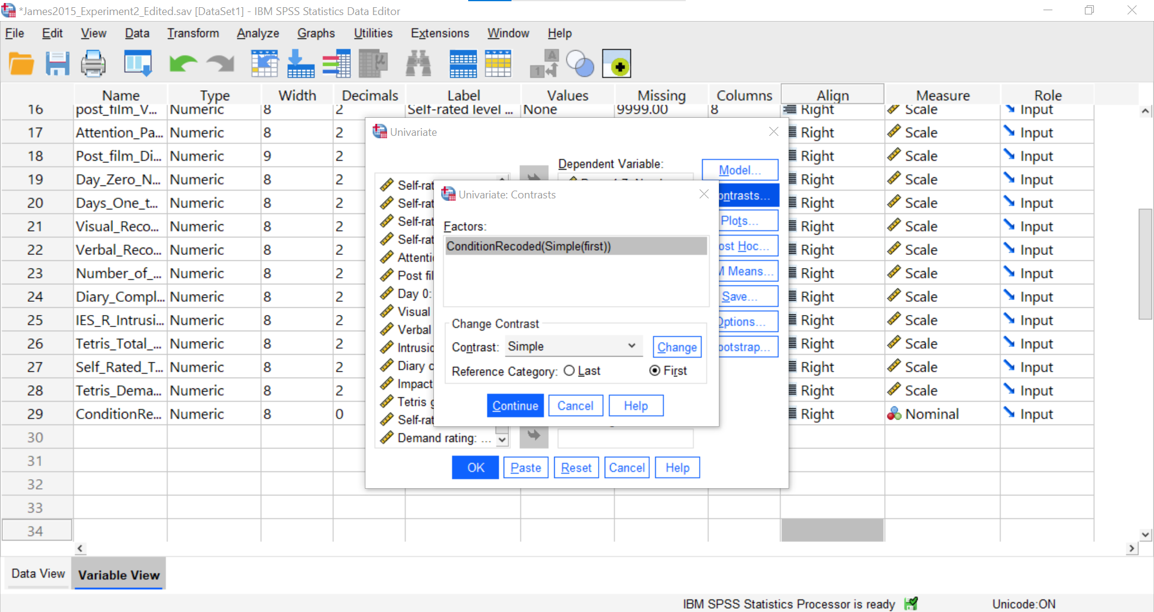
Task: Click ConditionRe... variable name cell
Action: coord(120,414)
